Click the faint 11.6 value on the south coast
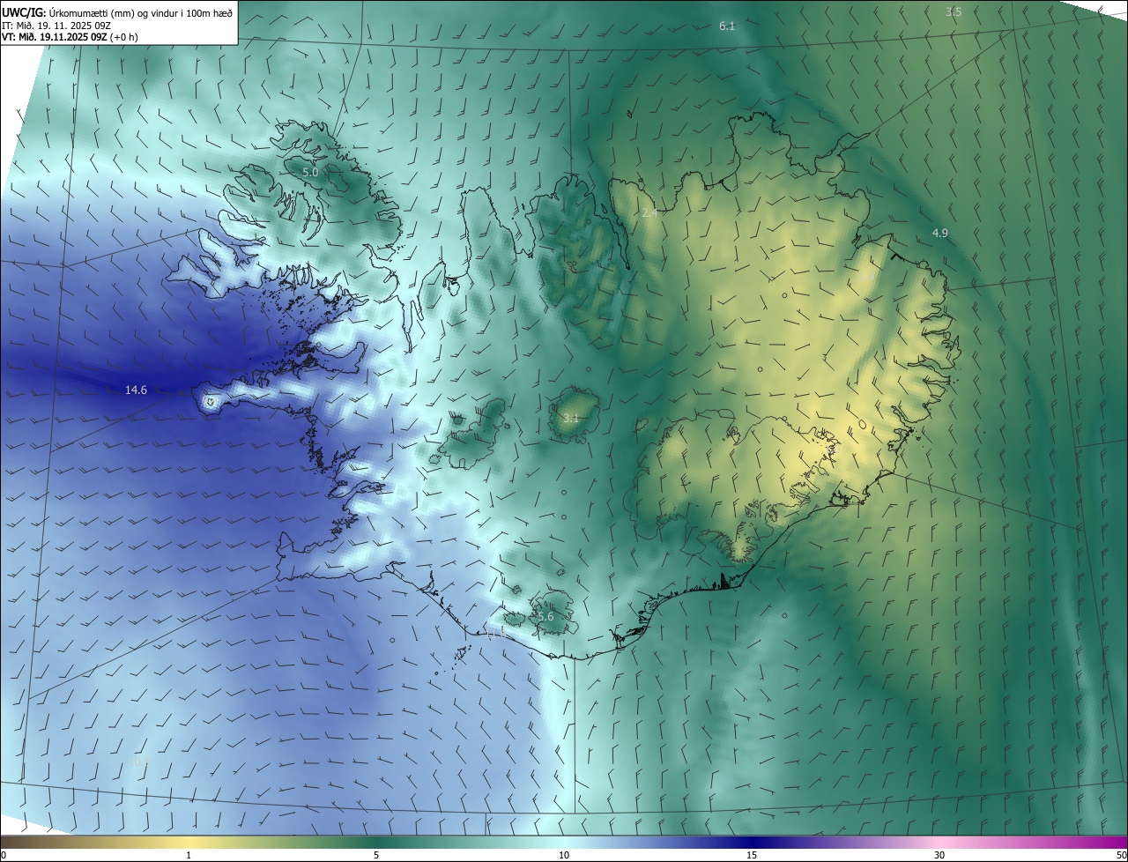The width and height of the screenshot is (1128, 862). pyautogui.click(x=496, y=633)
